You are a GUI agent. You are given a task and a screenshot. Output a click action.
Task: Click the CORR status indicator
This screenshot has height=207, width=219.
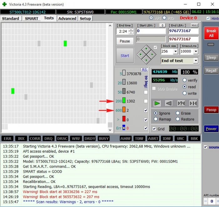(x=35, y=139)
